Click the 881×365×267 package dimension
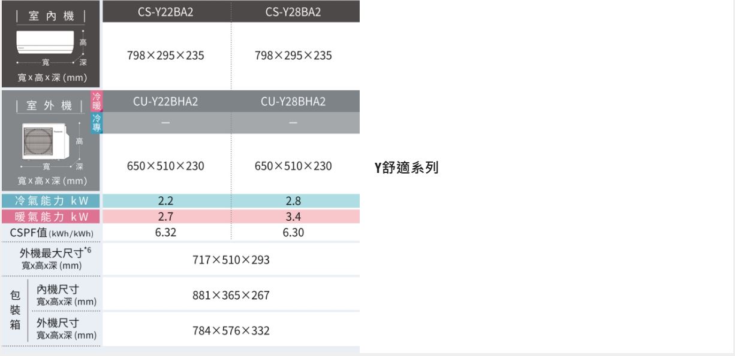Viewport: 735px width, 356px height. click(231, 296)
